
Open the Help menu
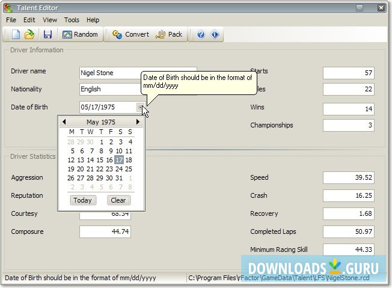(93, 20)
